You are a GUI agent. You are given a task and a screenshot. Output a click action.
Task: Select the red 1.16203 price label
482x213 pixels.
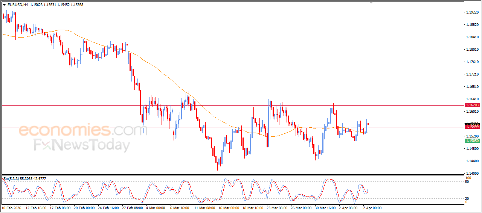472,105
